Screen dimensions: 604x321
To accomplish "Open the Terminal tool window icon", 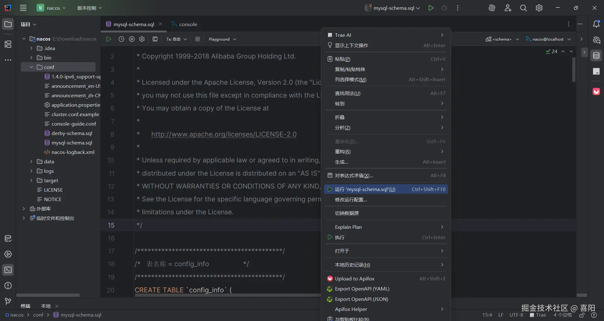I will [x=8, y=270].
